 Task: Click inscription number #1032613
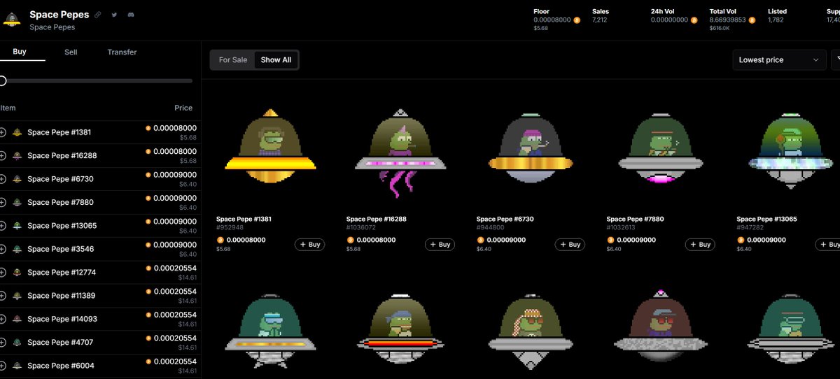622,227
